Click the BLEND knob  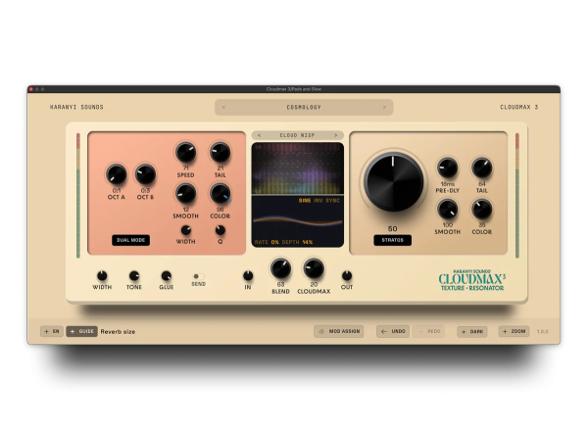pos(280,268)
